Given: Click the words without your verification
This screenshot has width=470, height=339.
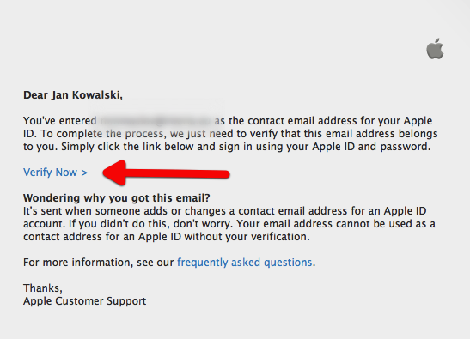Looking at the screenshot, I should coord(247,237).
